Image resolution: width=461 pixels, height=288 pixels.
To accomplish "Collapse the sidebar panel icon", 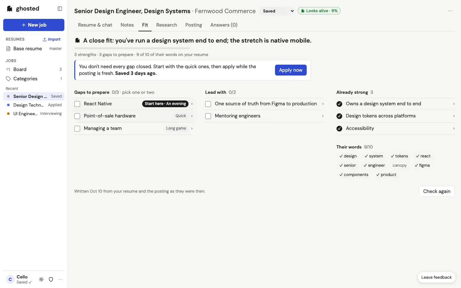I will pos(60,9).
